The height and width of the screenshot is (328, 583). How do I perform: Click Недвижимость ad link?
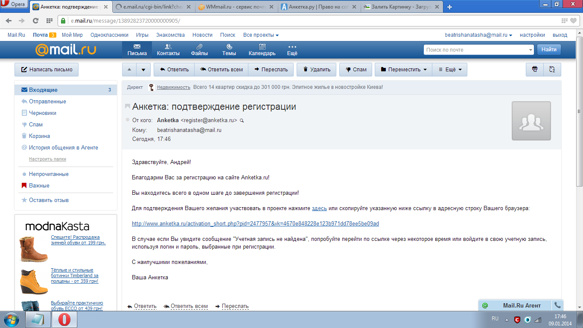pos(173,87)
